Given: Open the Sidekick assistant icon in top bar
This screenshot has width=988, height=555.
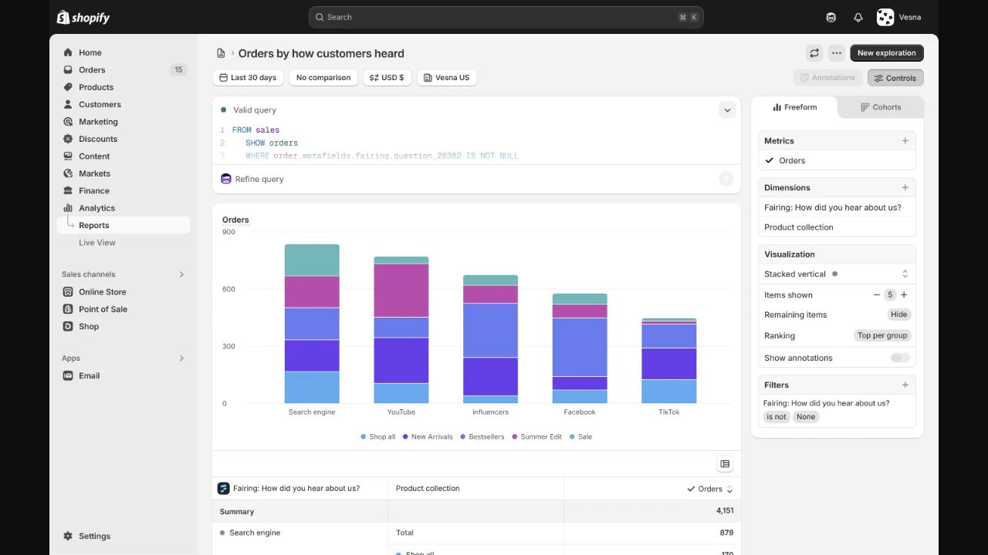Looking at the screenshot, I should [831, 17].
